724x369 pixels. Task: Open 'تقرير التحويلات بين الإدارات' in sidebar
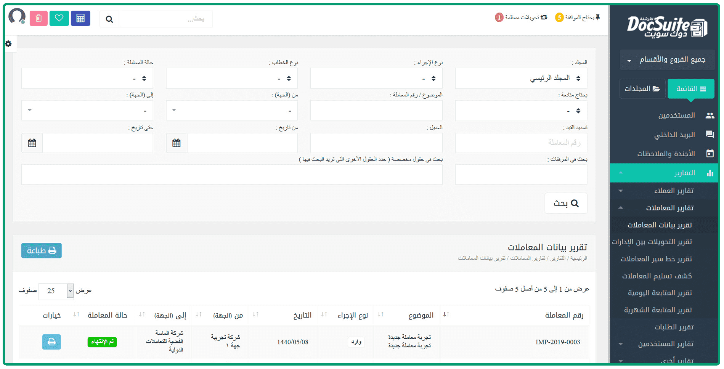tap(652, 242)
